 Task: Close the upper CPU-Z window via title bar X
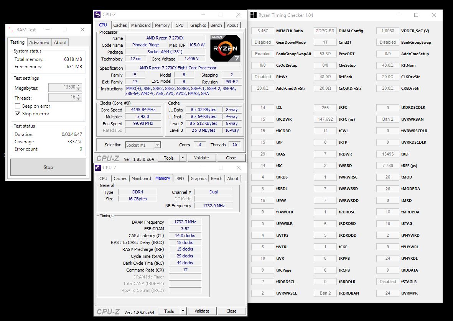pyautogui.click(x=238, y=15)
